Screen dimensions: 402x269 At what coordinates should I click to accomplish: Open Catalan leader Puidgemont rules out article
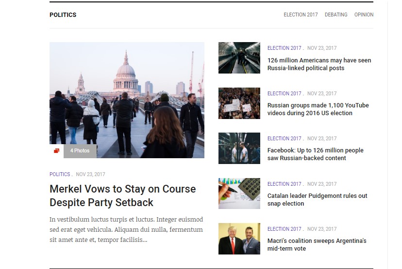tap(317, 199)
